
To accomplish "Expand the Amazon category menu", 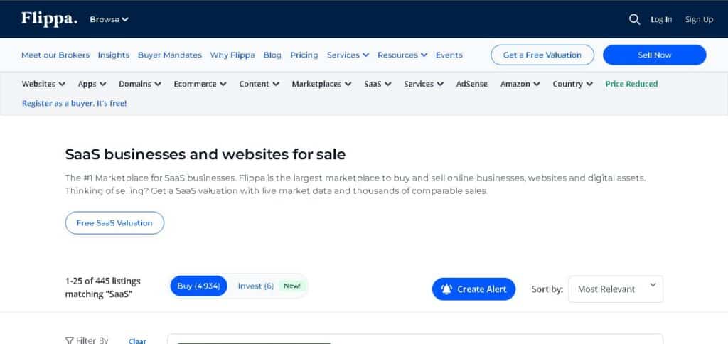I will (520, 84).
